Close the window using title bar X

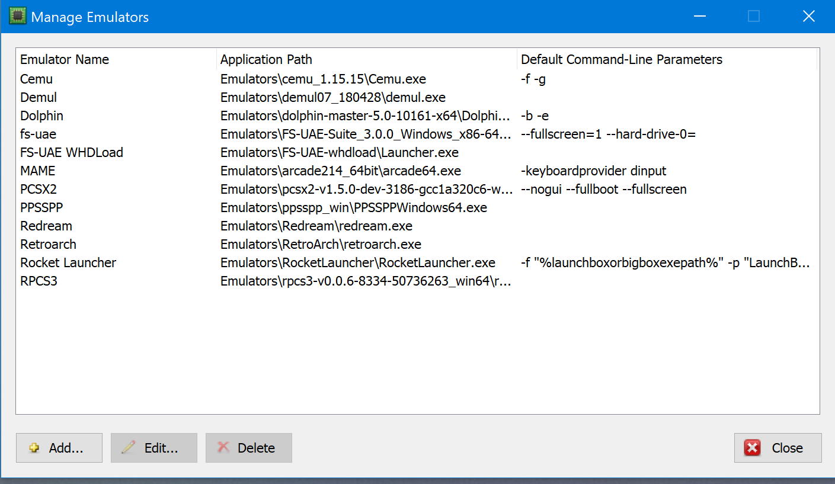pyautogui.click(x=808, y=17)
